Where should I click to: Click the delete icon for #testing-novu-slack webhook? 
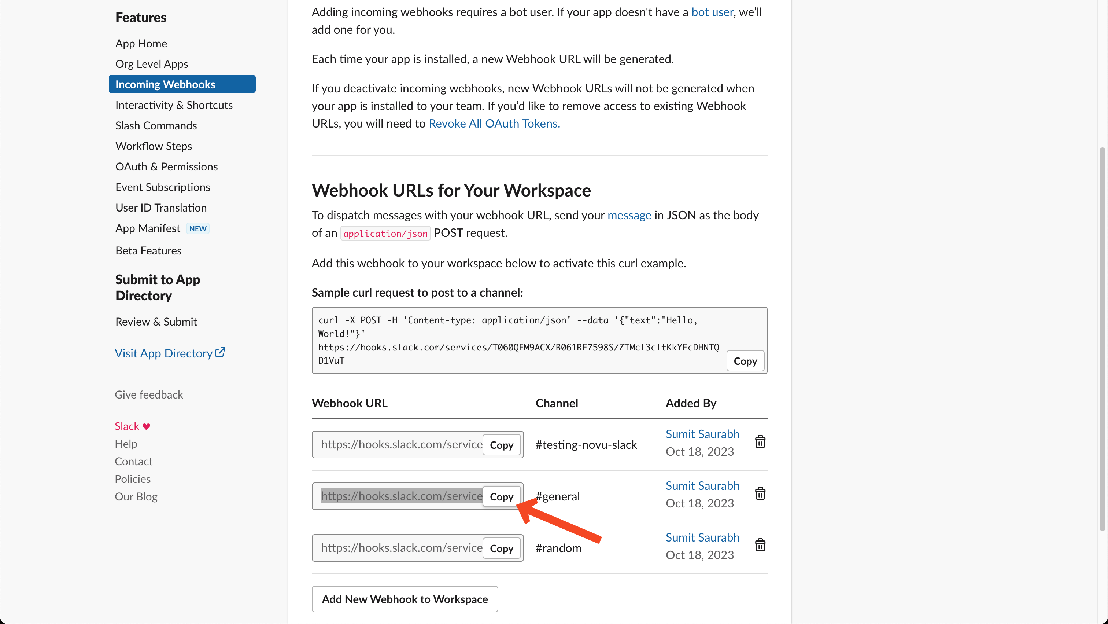pyautogui.click(x=760, y=441)
